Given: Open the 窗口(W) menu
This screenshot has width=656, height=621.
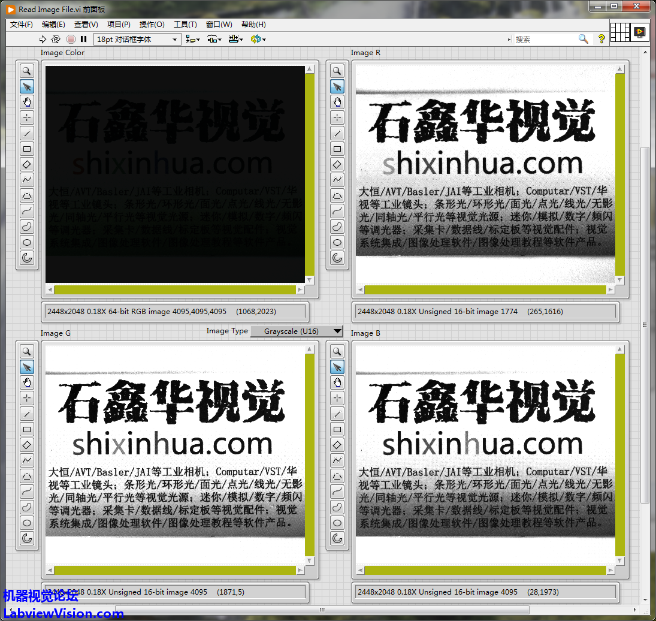Looking at the screenshot, I should coord(219,24).
